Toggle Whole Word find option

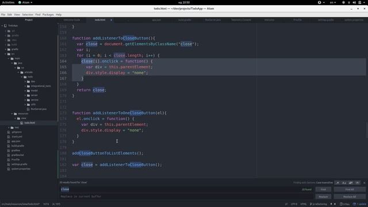coord(357,183)
